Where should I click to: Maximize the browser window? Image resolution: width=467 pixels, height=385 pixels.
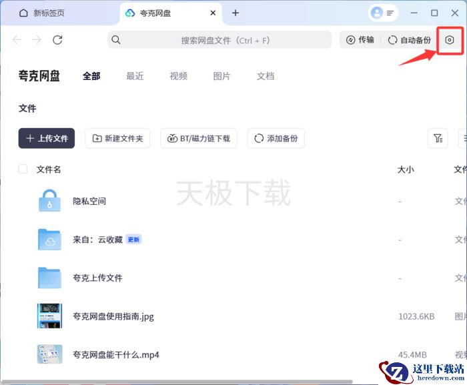(434, 13)
